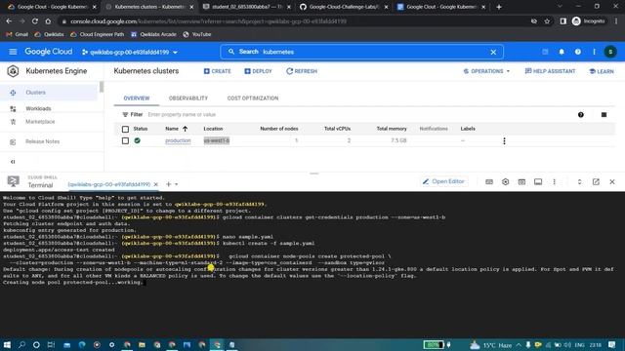The width and height of the screenshot is (625, 351).
Task: Open the Cloud Shell keyboard icon
Action: click(489, 182)
